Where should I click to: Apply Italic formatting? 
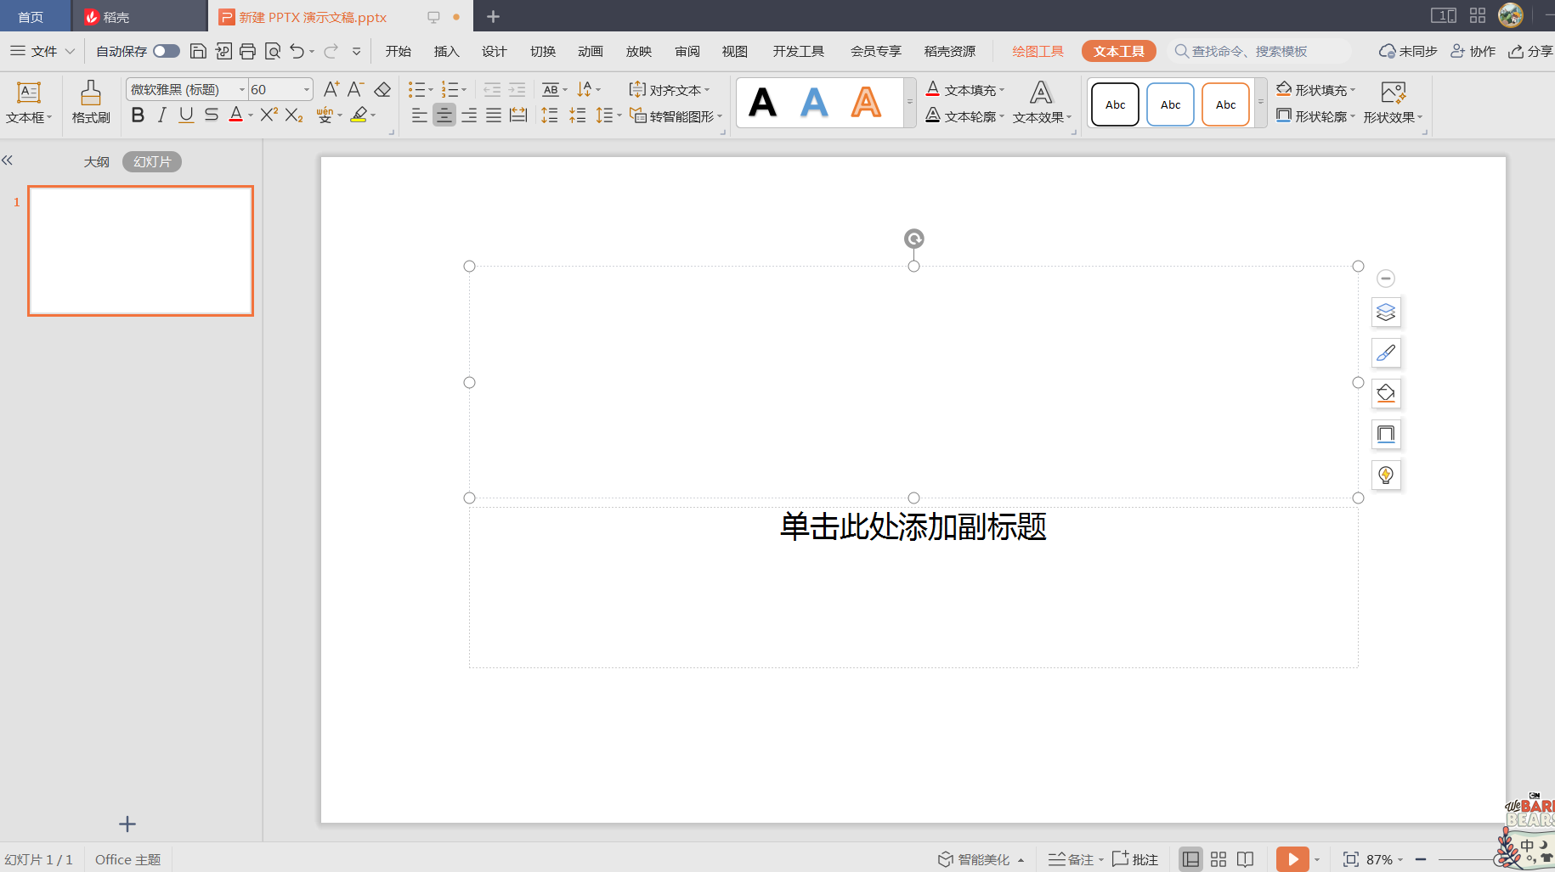161,115
